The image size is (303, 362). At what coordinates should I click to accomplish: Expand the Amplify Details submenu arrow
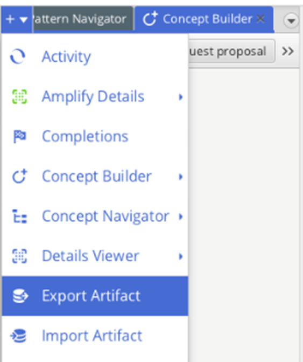pyautogui.click(x=180, y=97)
